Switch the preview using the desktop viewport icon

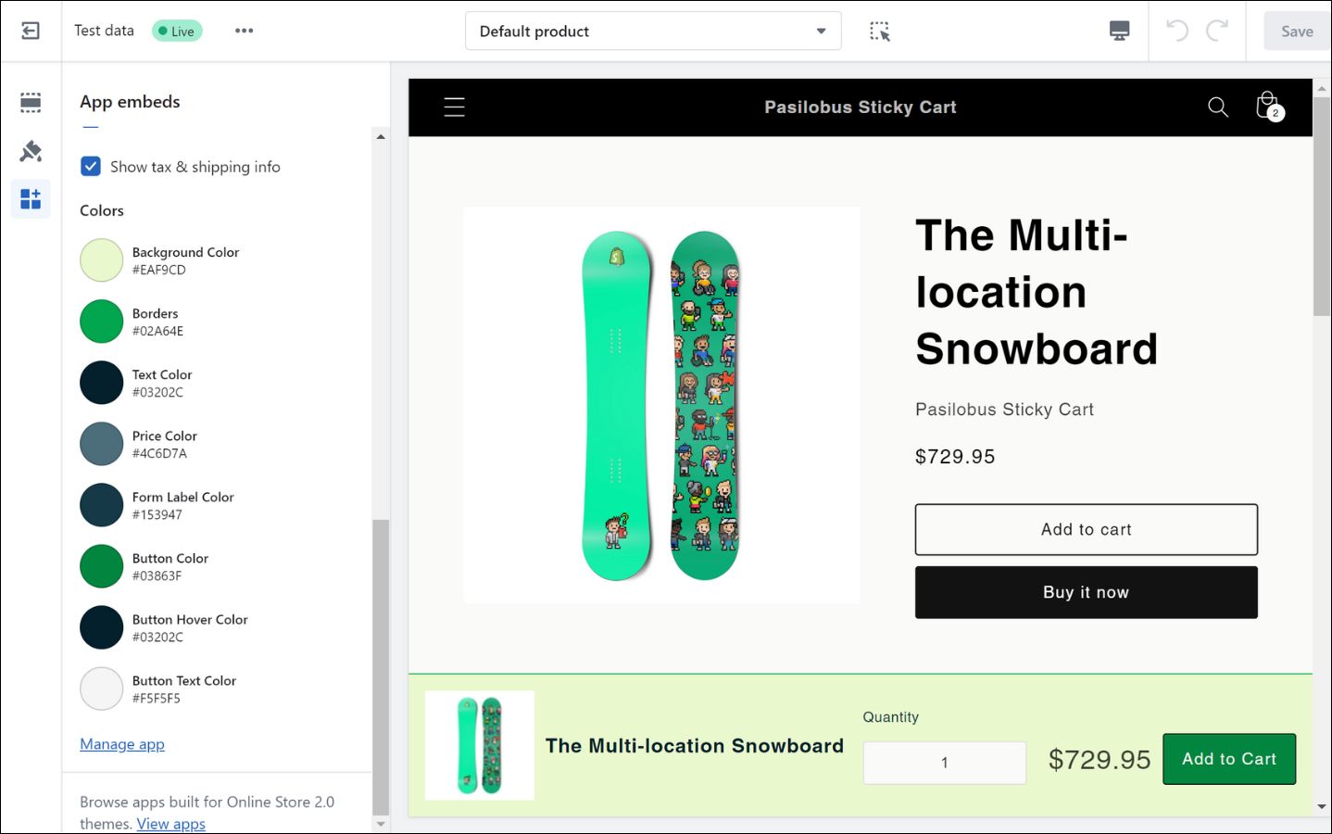pos(1119,31)
